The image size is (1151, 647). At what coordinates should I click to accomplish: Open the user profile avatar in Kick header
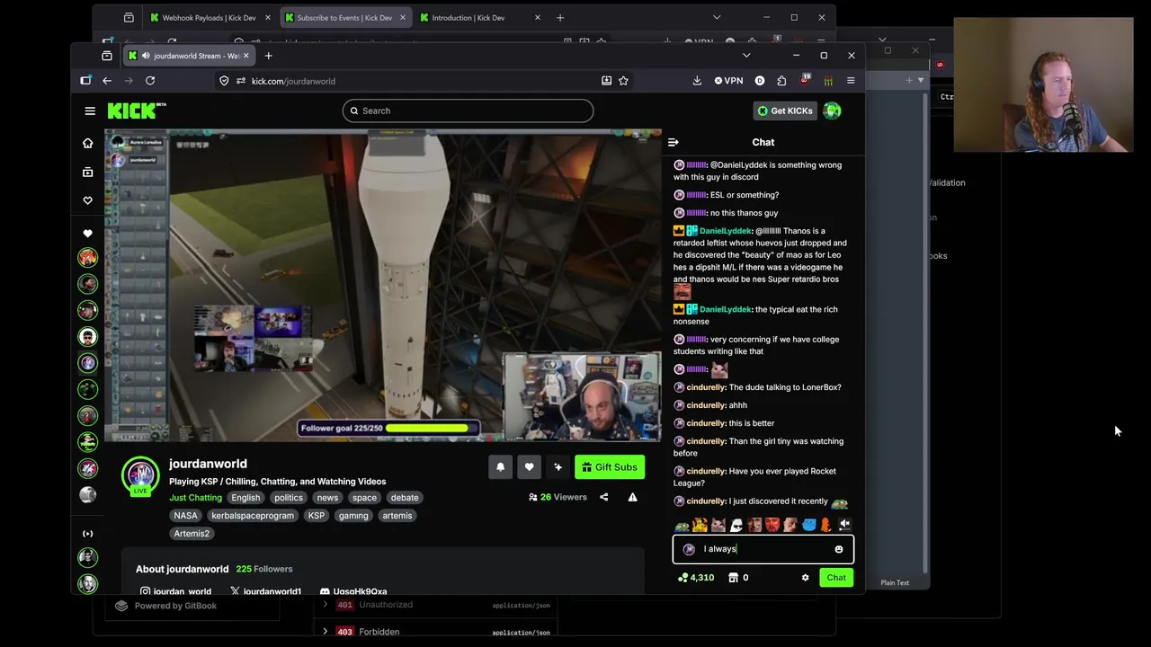tap(832, 111)
